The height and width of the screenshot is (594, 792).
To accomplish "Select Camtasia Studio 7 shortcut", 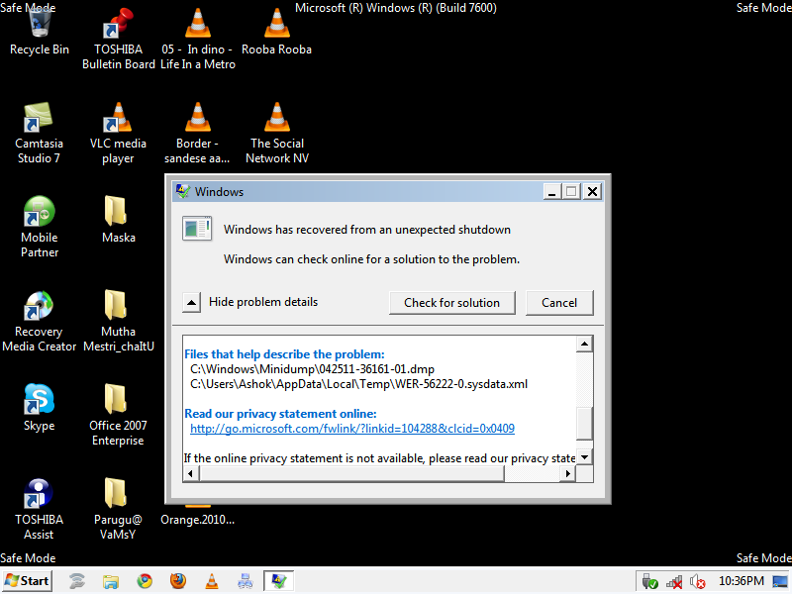I will click(39, 133).
